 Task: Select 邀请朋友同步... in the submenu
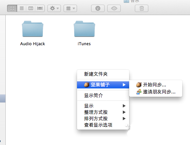(x=156, y=92)
